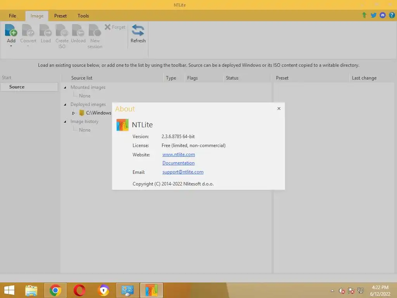Click the Unload image icon

click(x=78, y=30)
